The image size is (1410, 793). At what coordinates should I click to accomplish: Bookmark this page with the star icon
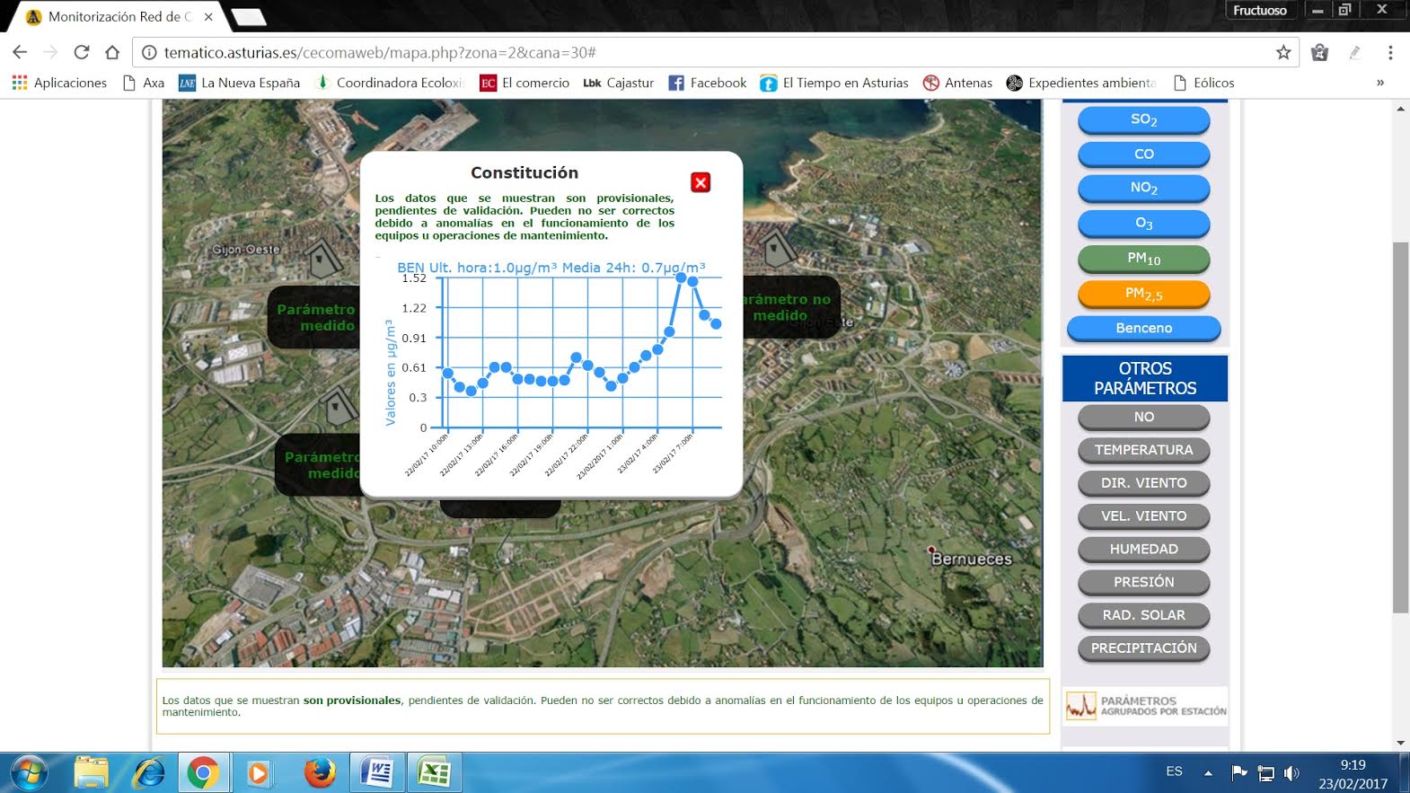pos(1283,52)
